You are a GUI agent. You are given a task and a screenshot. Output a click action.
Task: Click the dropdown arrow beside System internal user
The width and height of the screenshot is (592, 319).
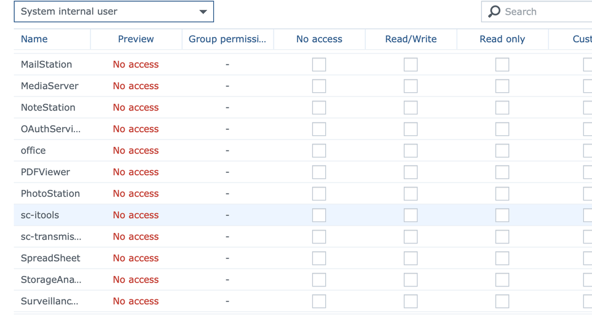[203, 12]
